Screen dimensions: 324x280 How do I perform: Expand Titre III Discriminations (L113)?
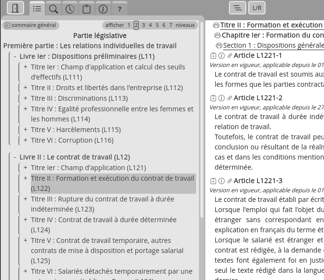click(25, 98)
